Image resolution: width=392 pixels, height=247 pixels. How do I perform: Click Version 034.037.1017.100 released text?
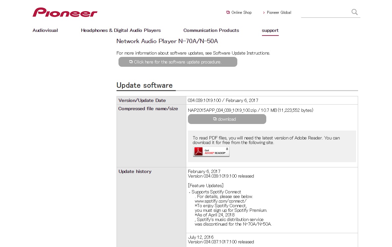tap(221, 242)
